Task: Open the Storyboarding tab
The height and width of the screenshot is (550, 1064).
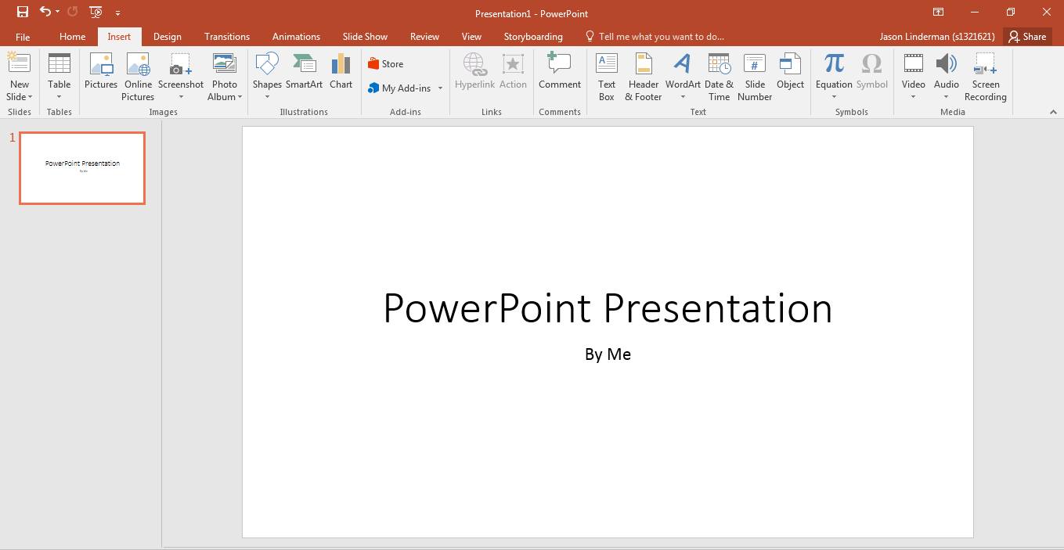Action: pos(533,36)
